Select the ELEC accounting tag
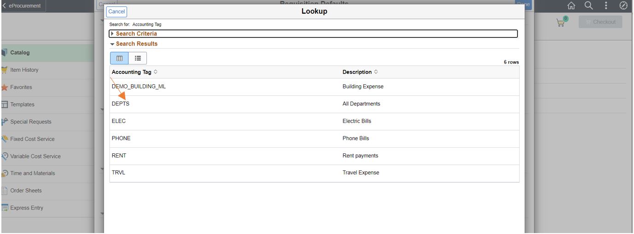This screenshot has width=634, height=234. 119,121
